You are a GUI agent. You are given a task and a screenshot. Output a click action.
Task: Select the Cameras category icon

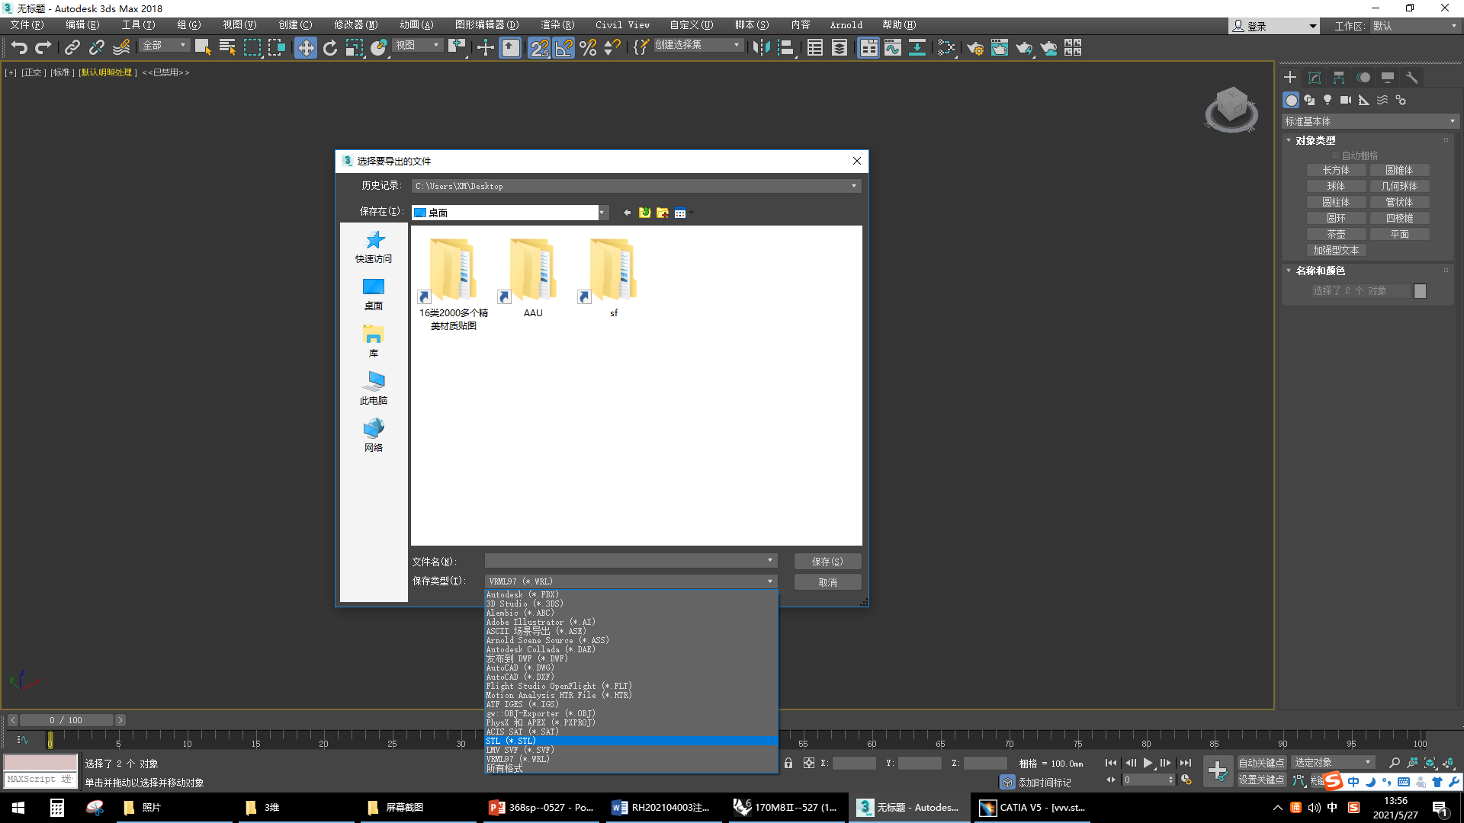click(1346, 100)
